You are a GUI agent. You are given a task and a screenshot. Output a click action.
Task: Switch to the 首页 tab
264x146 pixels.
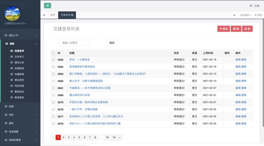tap(53, 15)
